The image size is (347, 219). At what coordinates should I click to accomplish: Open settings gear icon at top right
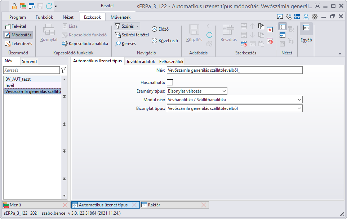315,17
